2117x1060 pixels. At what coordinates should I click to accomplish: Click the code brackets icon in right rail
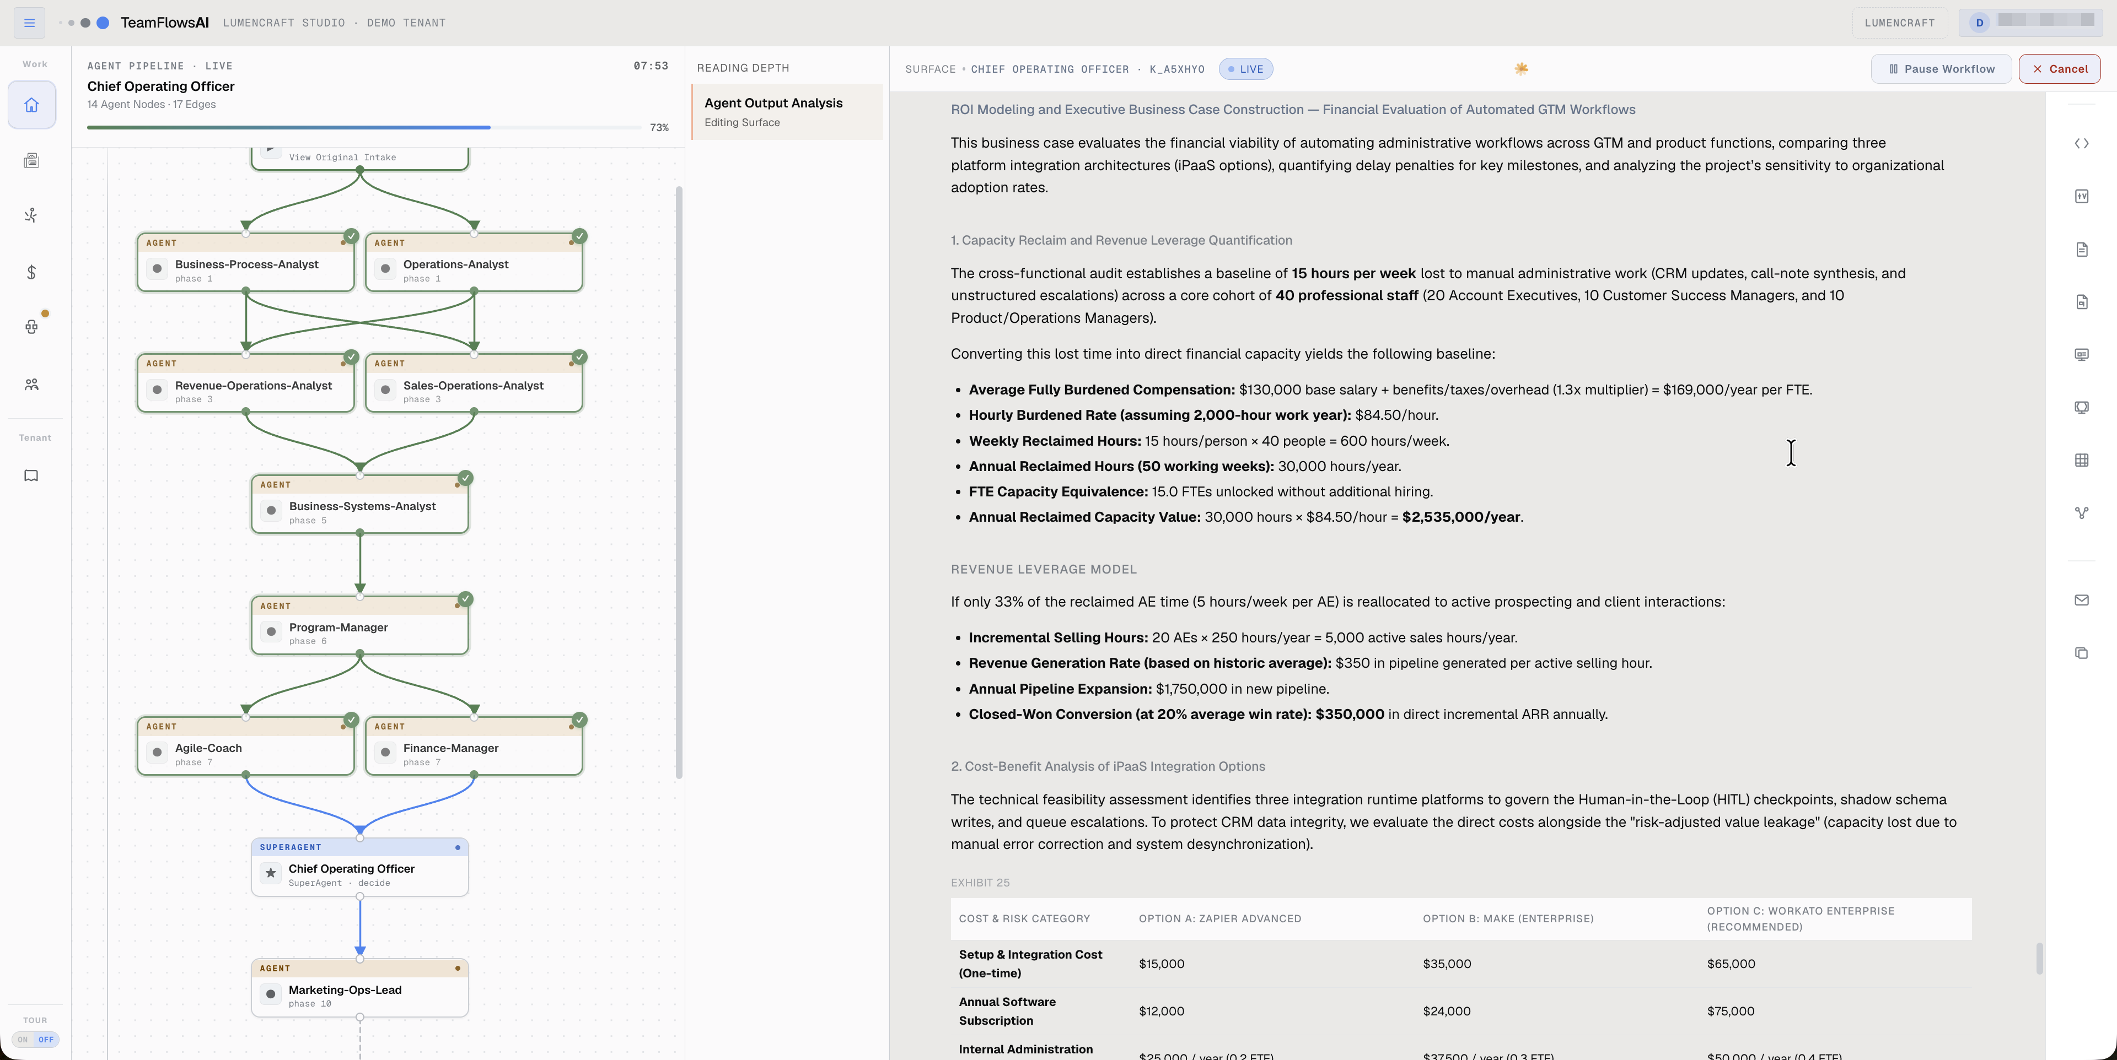pyautogui.click(x=2081, y=144)
